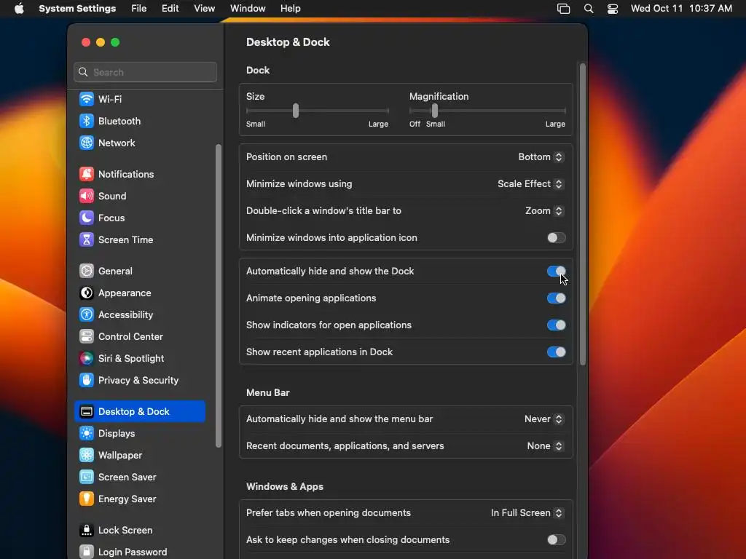Click the Stage Manager menu bar icon

[x=563, y=9]
